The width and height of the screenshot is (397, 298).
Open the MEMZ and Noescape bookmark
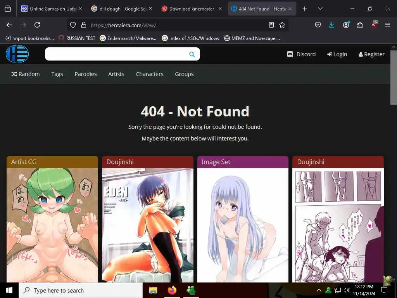(252, 38)
